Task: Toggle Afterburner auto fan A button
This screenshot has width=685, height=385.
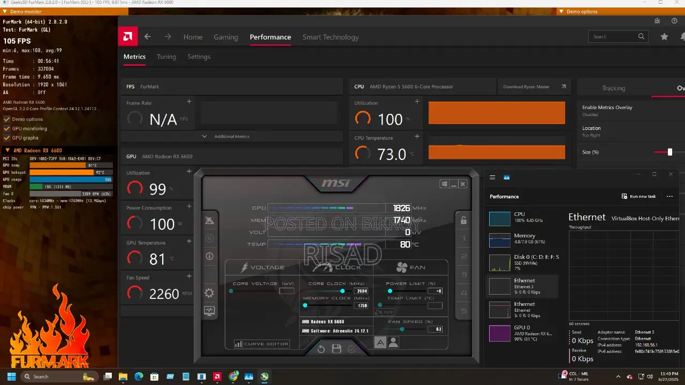Action: coord(380,343)
